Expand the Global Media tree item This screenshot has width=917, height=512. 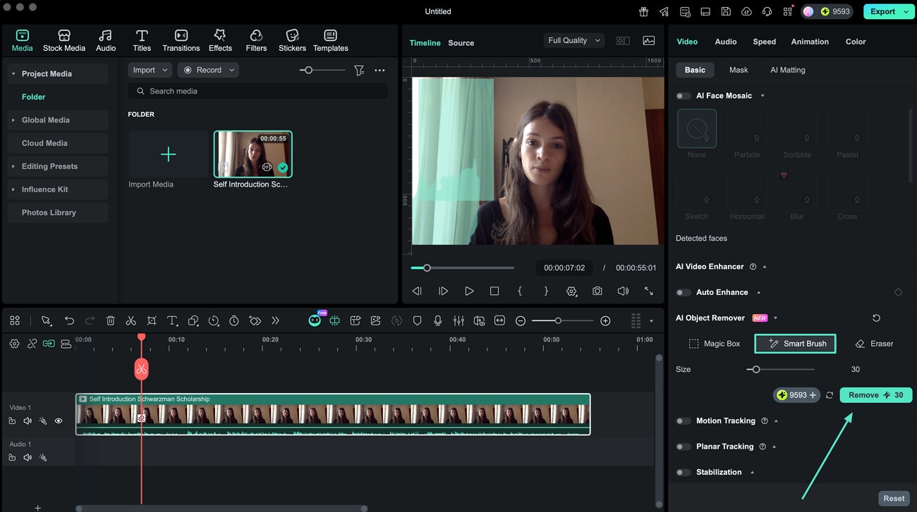13,120
